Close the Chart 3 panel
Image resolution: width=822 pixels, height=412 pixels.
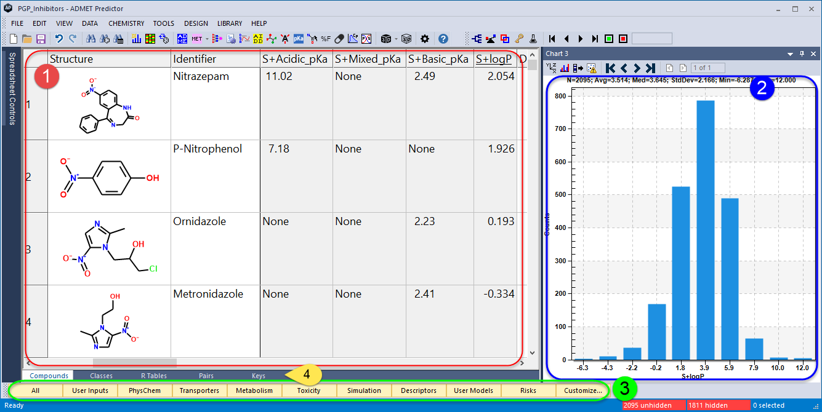814,53
